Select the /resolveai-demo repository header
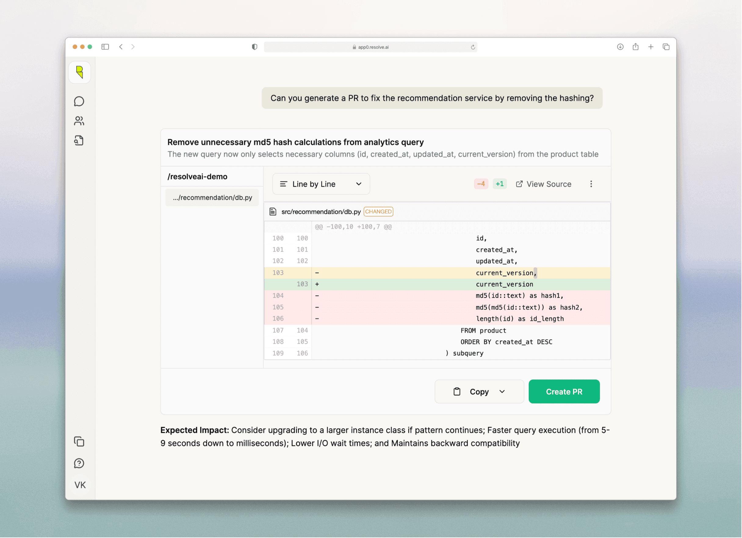742x538 pixels. click(197, 176)
